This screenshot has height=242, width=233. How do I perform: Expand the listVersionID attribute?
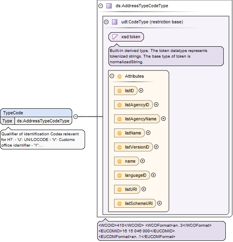click(156, 147)
